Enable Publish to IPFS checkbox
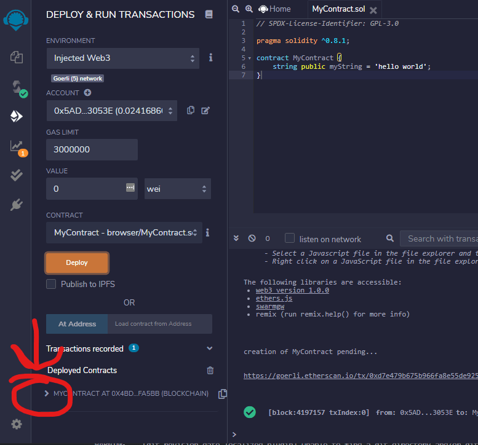This screenshot has height=445, width=478. point(51,284)
